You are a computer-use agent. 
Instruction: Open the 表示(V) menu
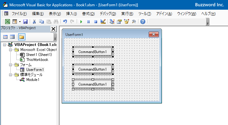click(55, 14)
